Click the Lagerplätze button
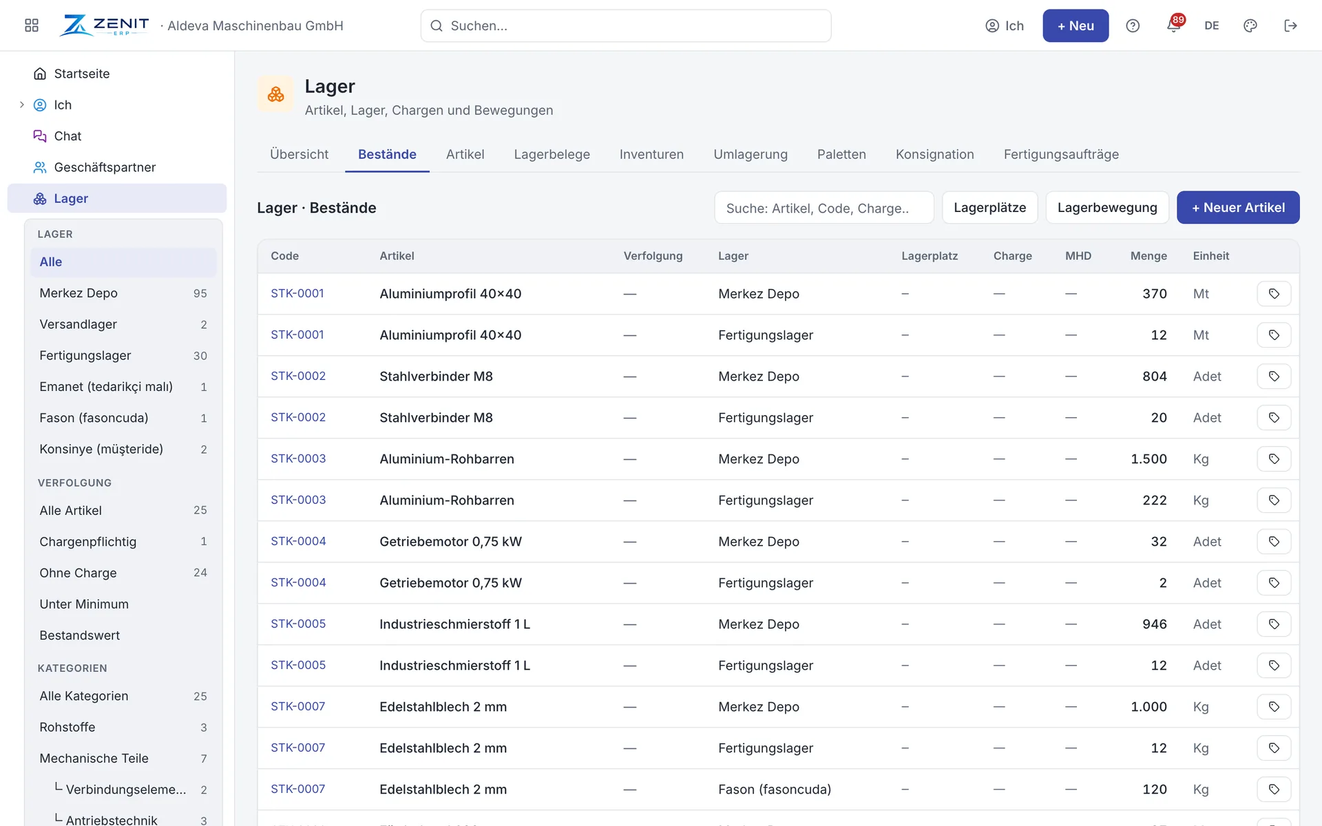The width and height of the screenshot is (1322, 826). pos(989,207)
